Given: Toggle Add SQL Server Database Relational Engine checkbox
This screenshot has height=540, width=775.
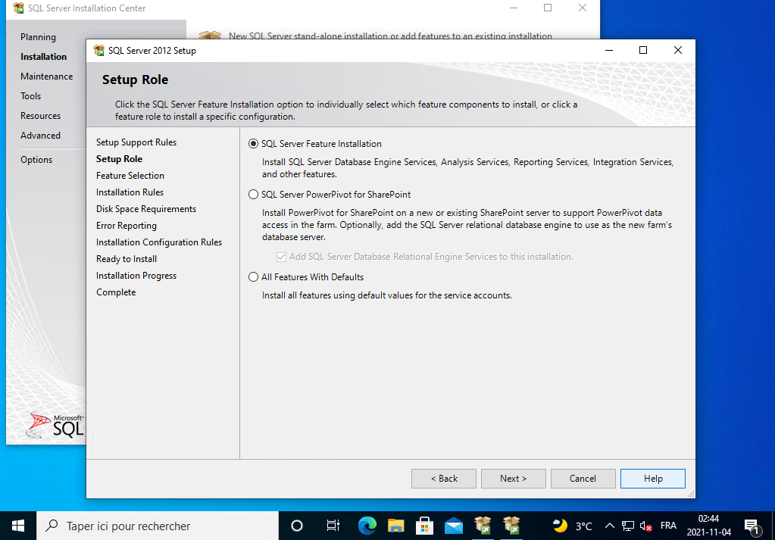Looking at the screenshot, I should coord(282,257).
